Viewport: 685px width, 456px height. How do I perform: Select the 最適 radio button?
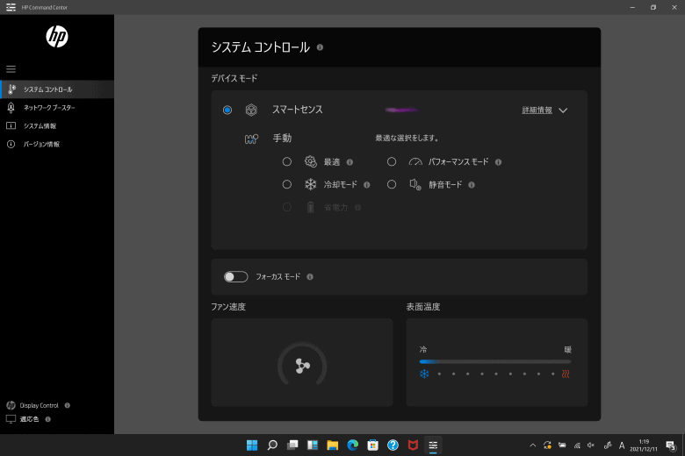pyautogui.click(x=286, y=162)
